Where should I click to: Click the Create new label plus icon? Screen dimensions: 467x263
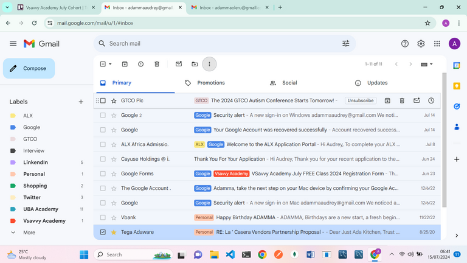[x=81, y=102]
